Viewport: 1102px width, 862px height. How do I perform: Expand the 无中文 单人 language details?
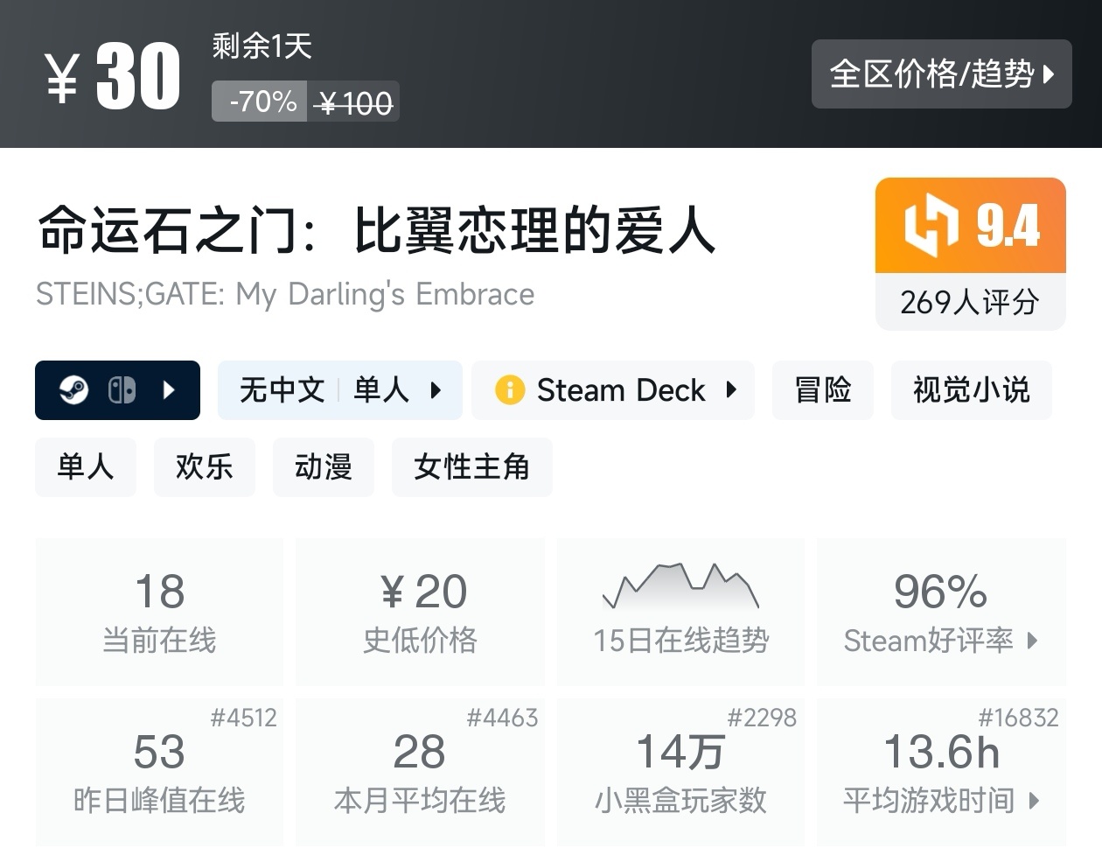point(339,390)
